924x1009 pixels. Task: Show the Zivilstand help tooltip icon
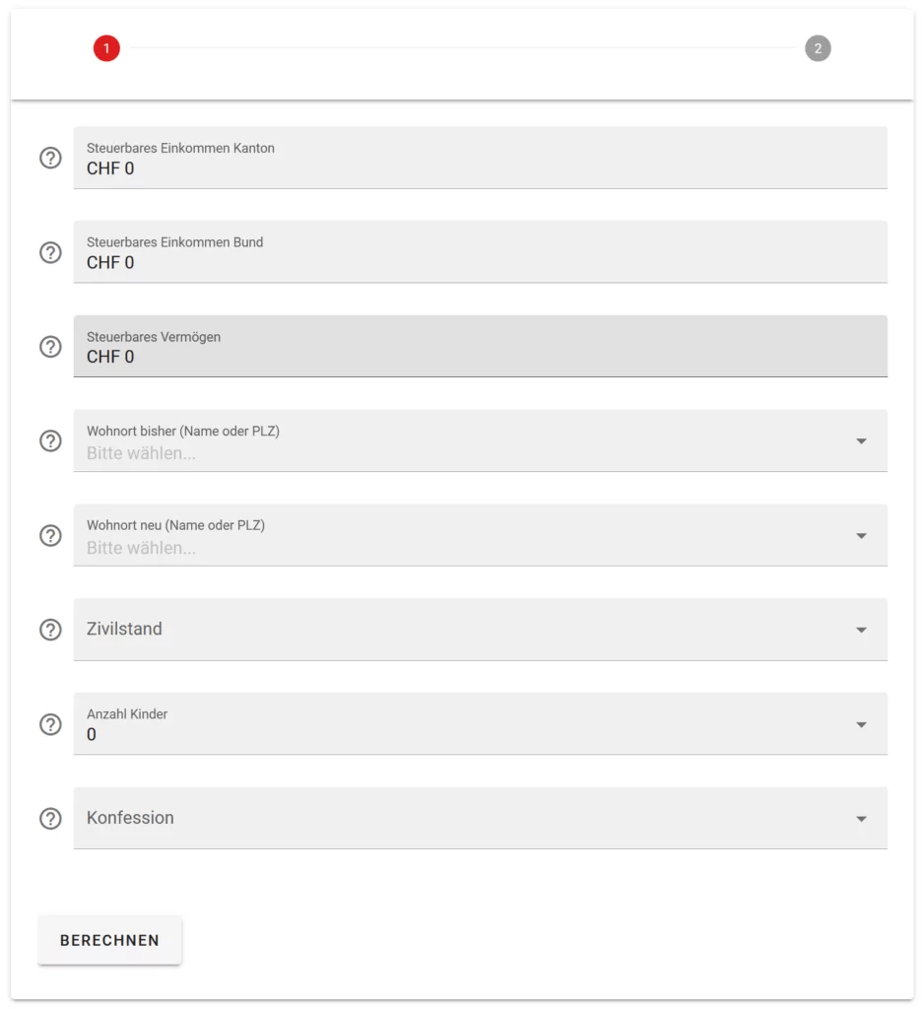50,630
